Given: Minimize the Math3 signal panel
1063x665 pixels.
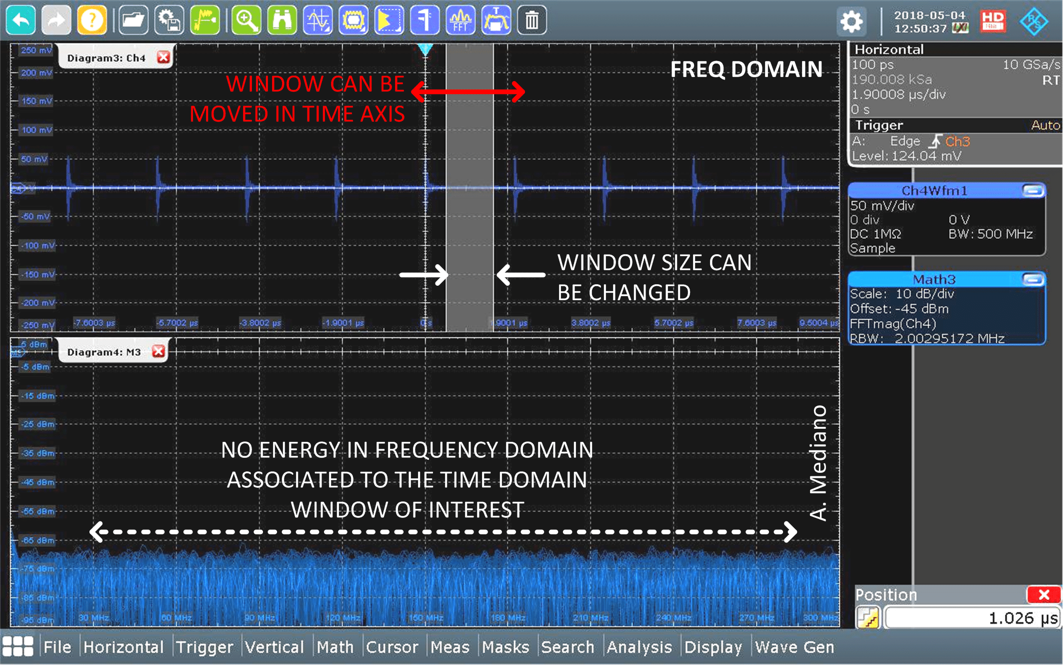Looking at the screenshot, I should (1032, 279).
